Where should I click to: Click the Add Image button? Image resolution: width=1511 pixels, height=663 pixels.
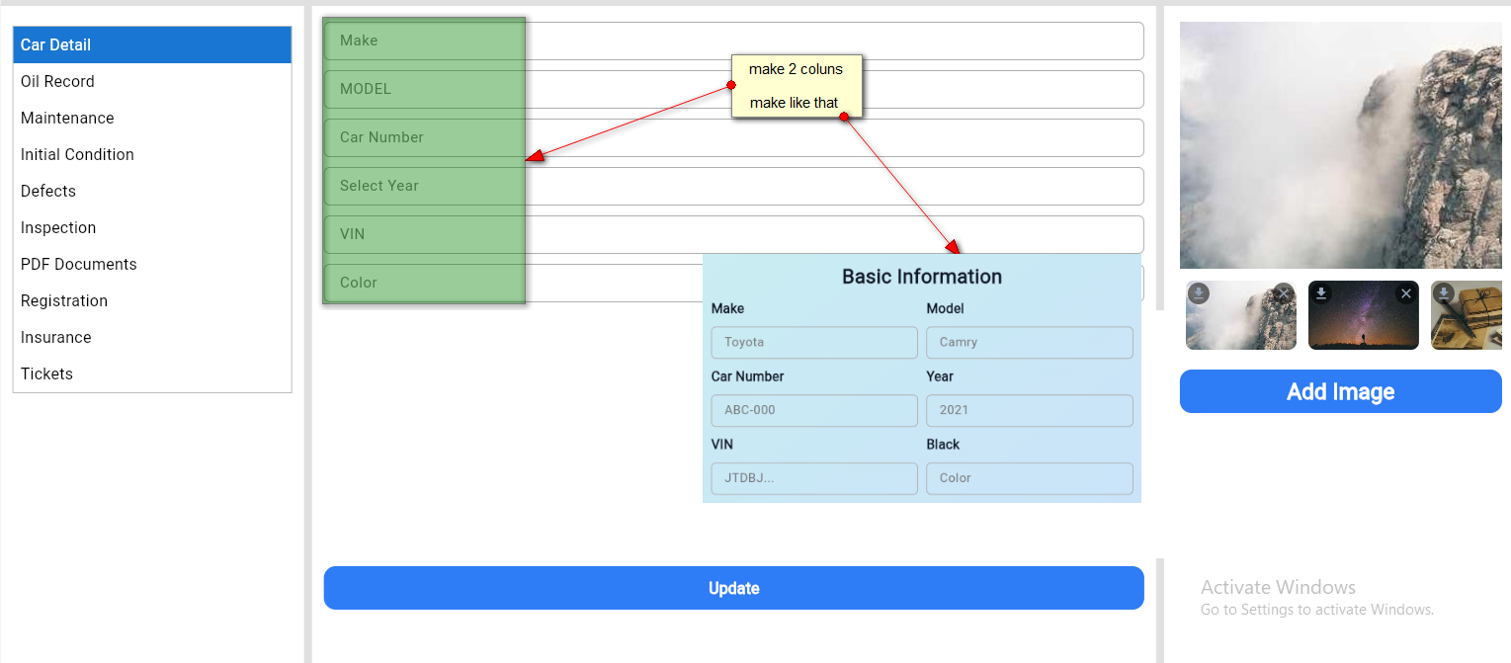coord(1340,391)
